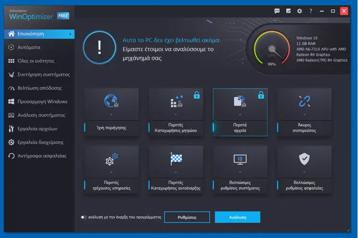Open Άκυρες συντομεύσεις card label

pyautogui.click(x=304, y=128)
